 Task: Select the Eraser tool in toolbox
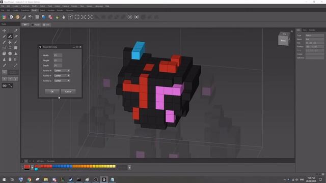[16, 37]
